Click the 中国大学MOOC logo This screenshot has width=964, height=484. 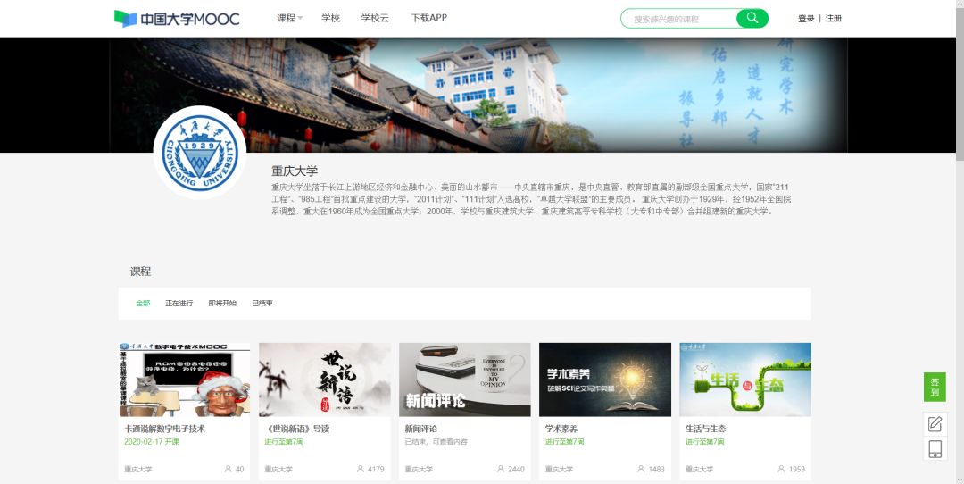(177, 19)
